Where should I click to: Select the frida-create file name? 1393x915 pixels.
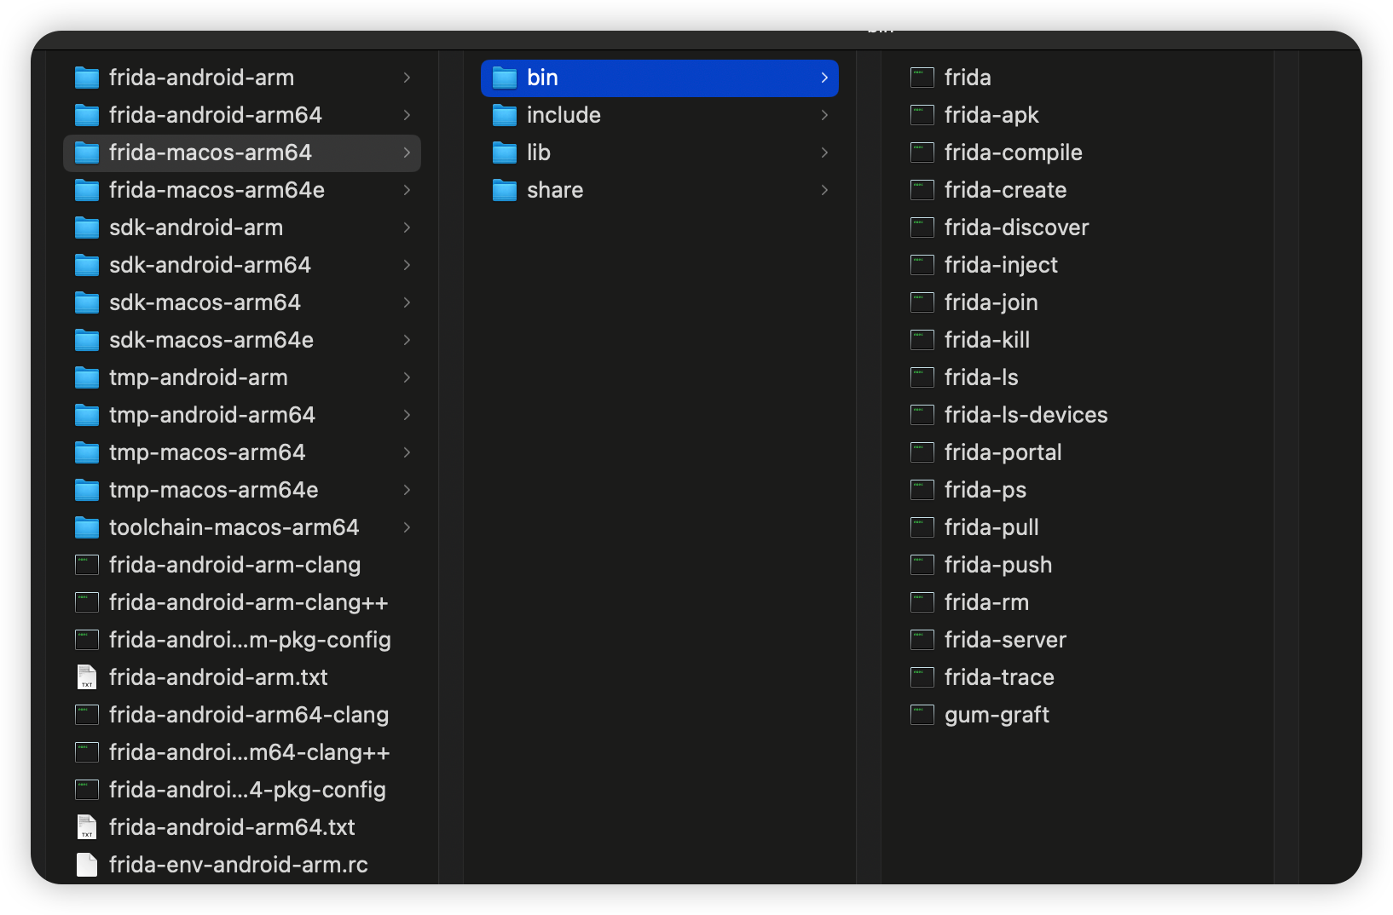click(1005, 190)
